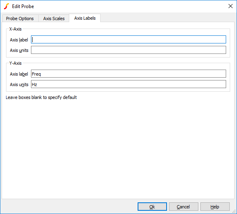
Task: Click the X-Axis axis units box
Action: click(128, 50)
